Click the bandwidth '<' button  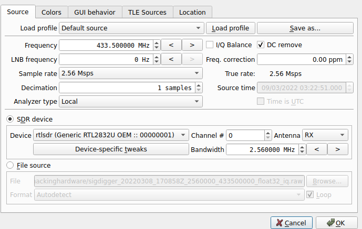point(316,150)
